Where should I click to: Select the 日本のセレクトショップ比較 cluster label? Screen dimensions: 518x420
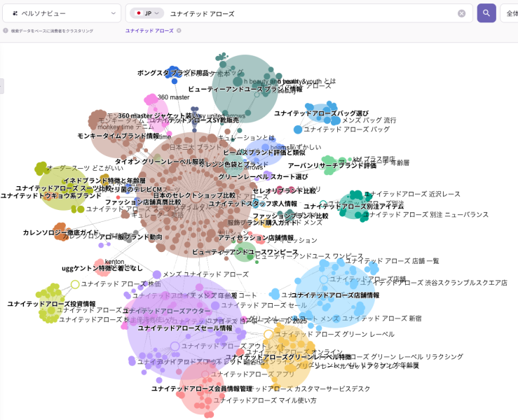[194, 195]
